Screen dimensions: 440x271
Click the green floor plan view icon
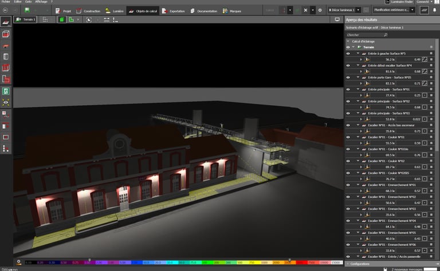tap(70, 19)
